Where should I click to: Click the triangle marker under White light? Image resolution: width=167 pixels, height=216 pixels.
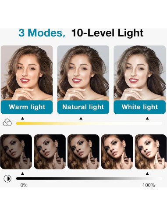click(147, 118)
